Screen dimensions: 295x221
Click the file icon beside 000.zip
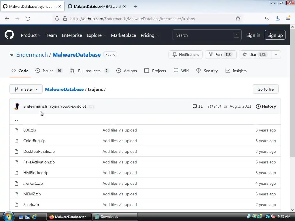tap(16, 130)
